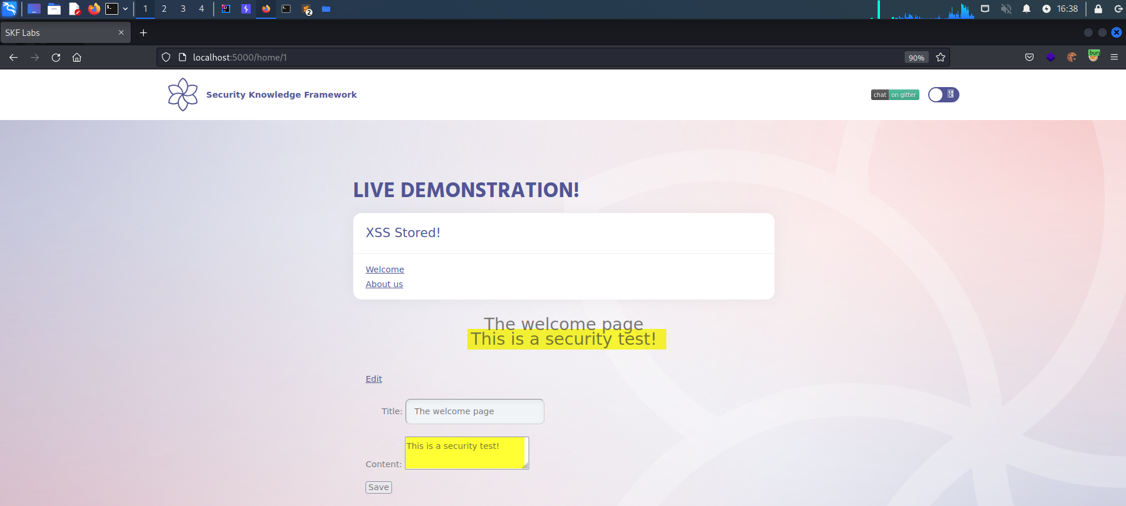Go to the Firefox home page
The height and width of the screenshot is (506, 1126).
[77, 57]
